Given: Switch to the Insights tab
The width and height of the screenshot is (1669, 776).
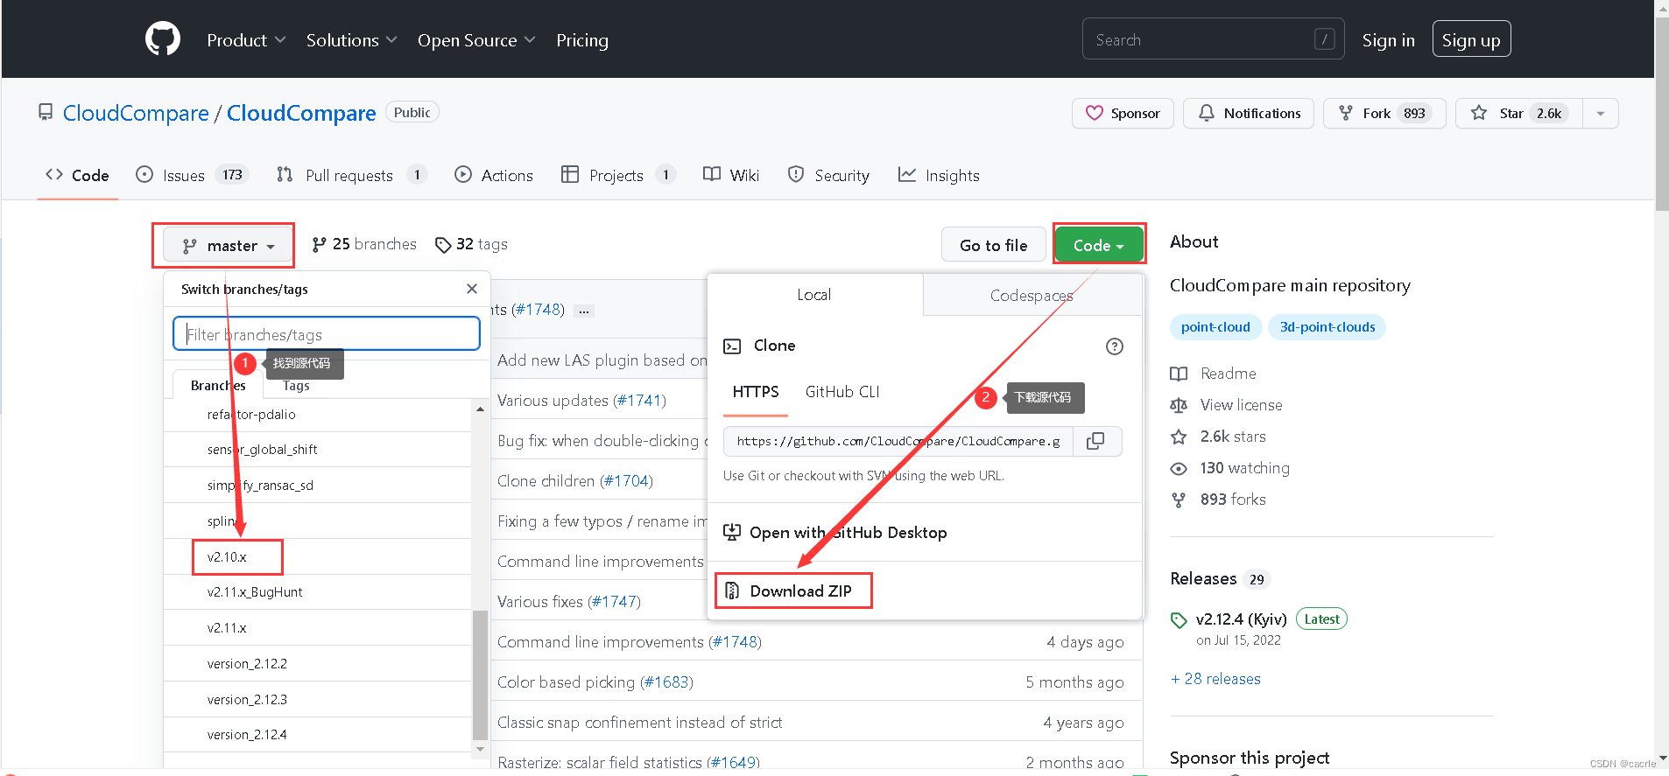Looking at the screenshot, I should tap(939, 175).
